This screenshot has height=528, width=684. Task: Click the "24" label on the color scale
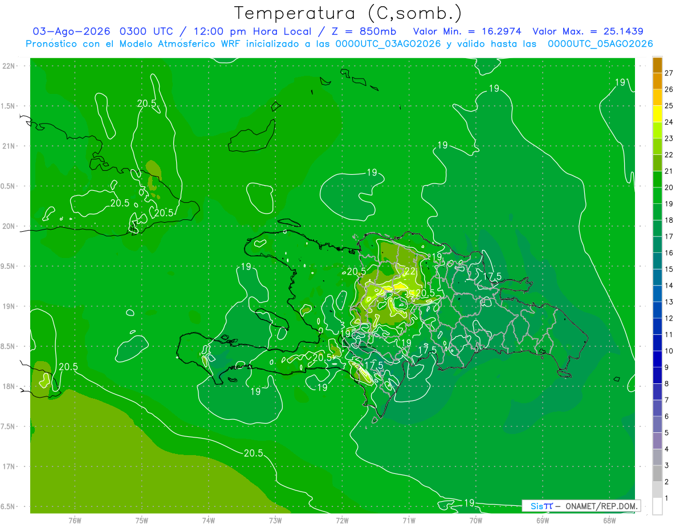[x=669, y=122]
